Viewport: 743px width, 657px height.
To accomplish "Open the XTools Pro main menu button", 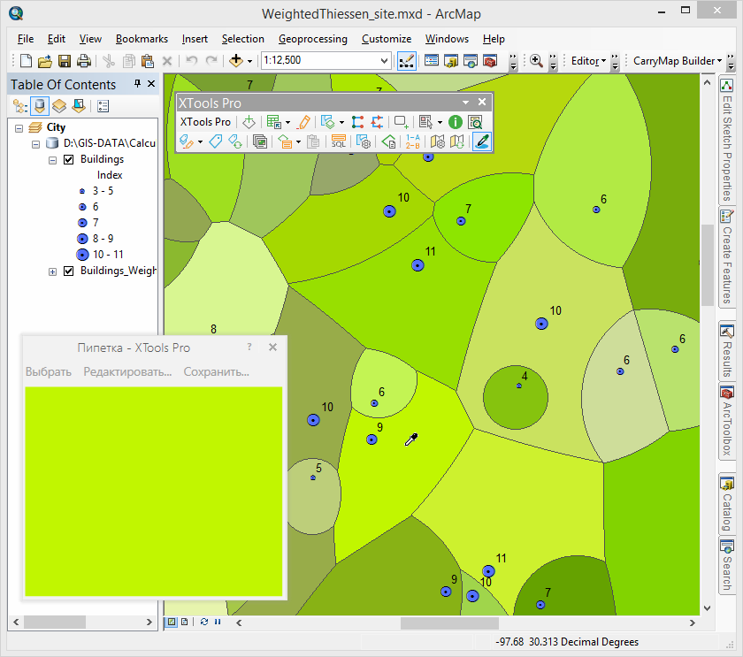I will pyautogui.click(x=205, y=122).
